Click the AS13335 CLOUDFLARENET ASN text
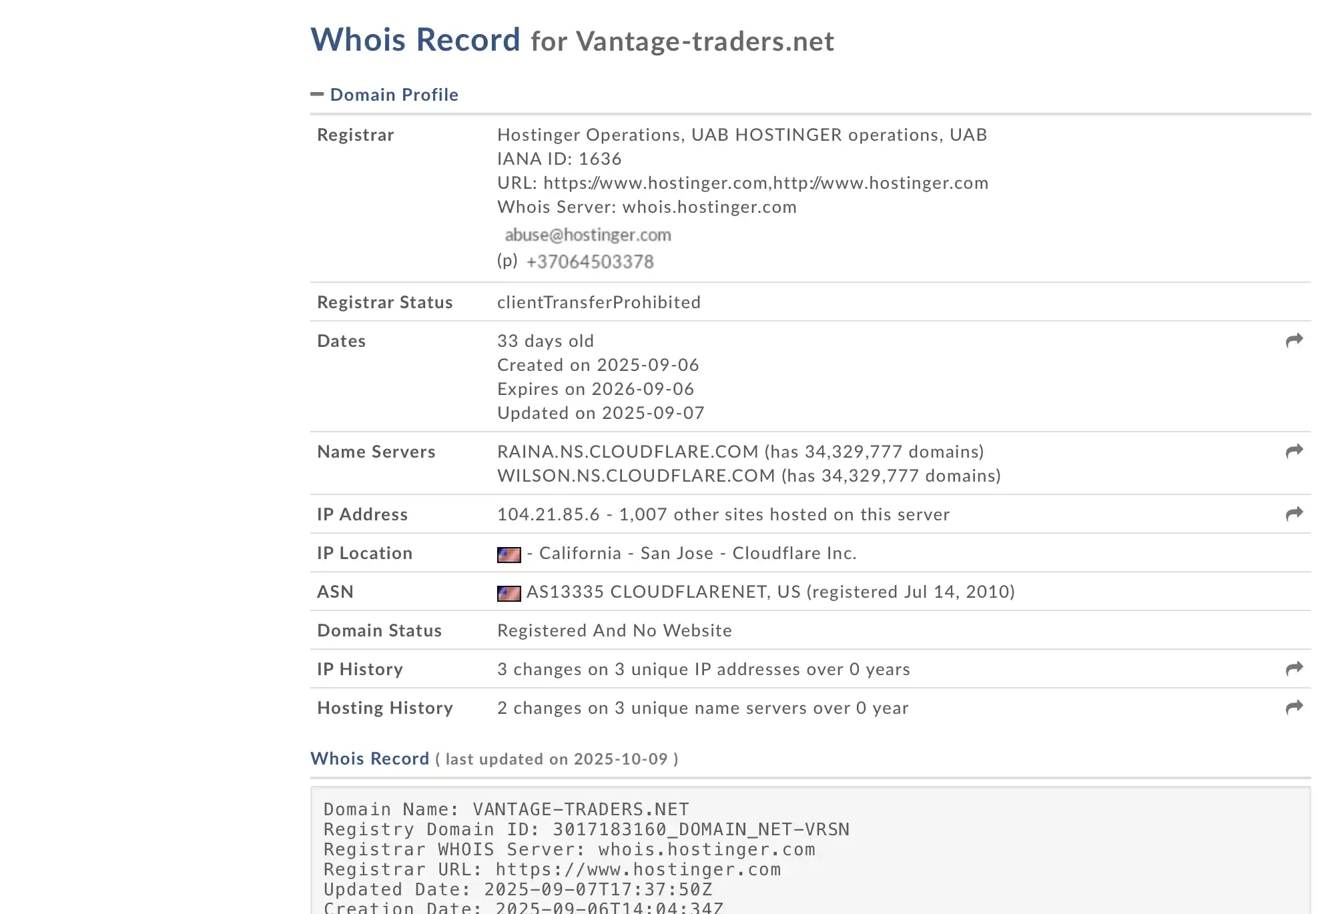This screenshot has width=1340, height=914. pyautogui.click(x=646, y=592)
